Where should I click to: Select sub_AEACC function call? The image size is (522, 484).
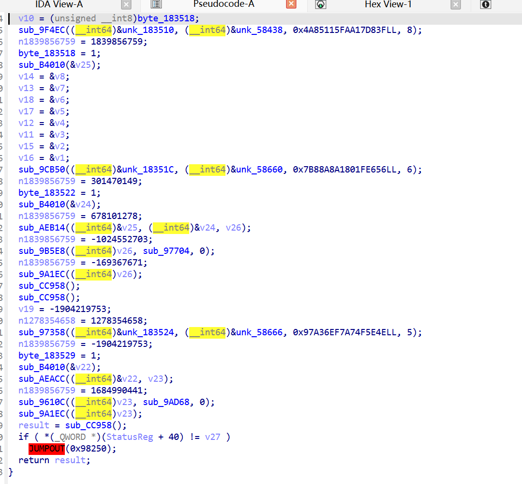pyautogui.click(x=42, y=379)
